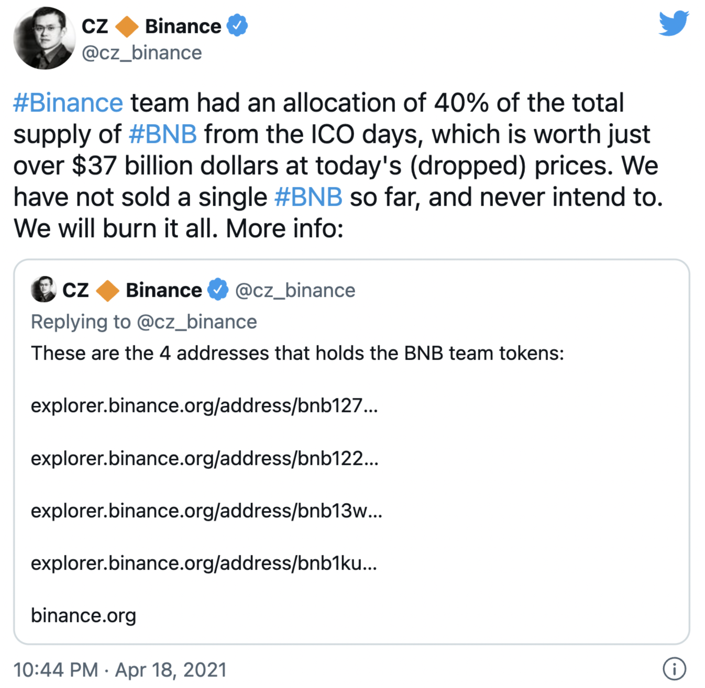
Task: Click the quoted tweet's @cz_binance handle
Action: (x=295, y=290)
